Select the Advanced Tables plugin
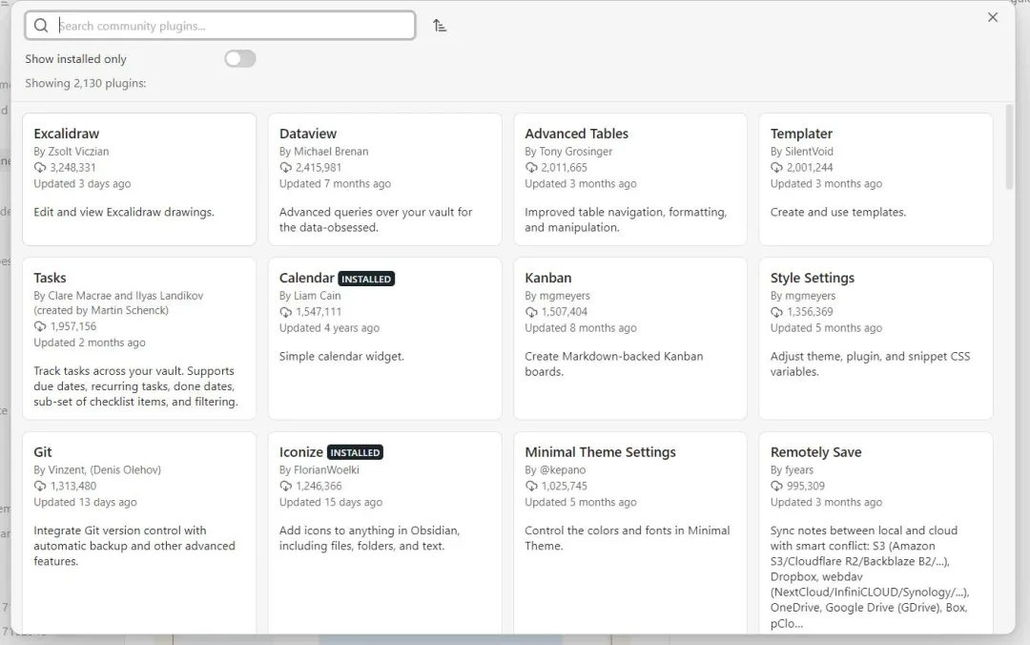This screenshot has width=1030, height=645. [x=629, y=179]
